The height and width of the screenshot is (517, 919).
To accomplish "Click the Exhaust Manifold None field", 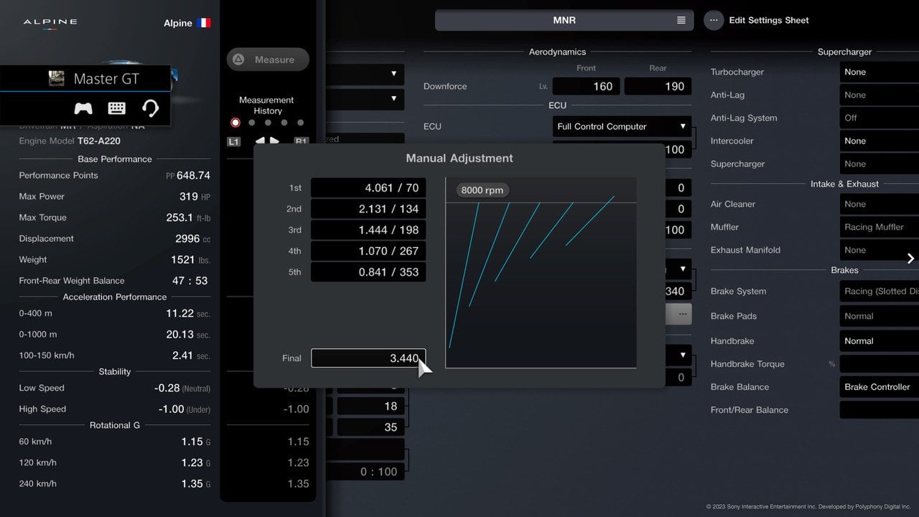I will coord(879,250).
